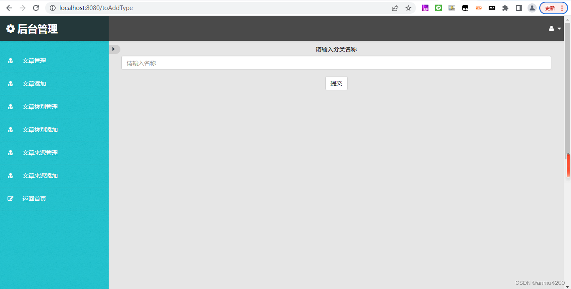Click the scrollbar down arrow

[x=568, y=286]
